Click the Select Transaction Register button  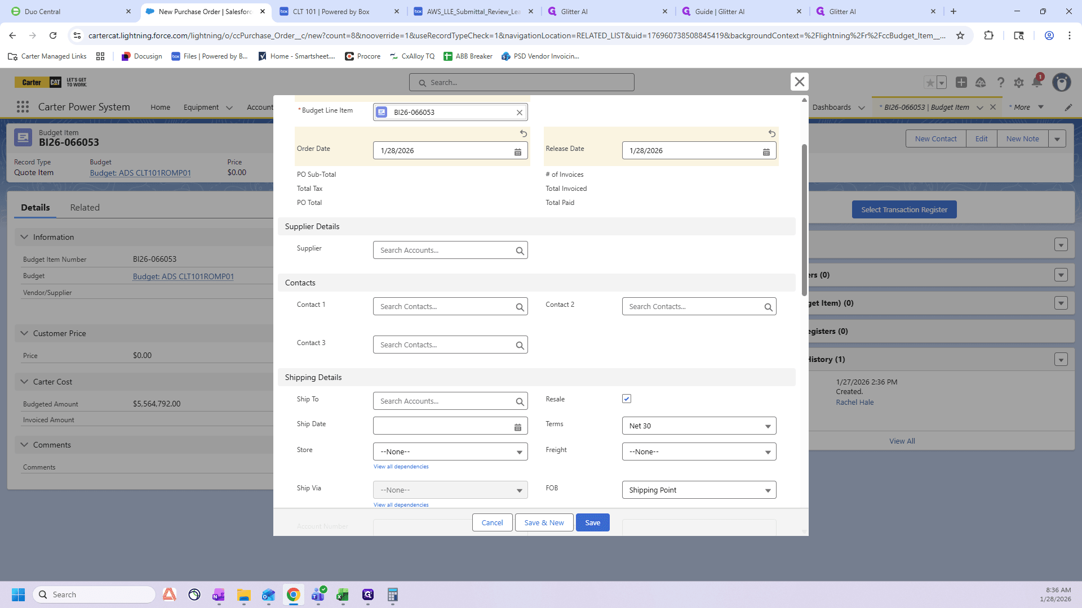click(x=904, y=209)
